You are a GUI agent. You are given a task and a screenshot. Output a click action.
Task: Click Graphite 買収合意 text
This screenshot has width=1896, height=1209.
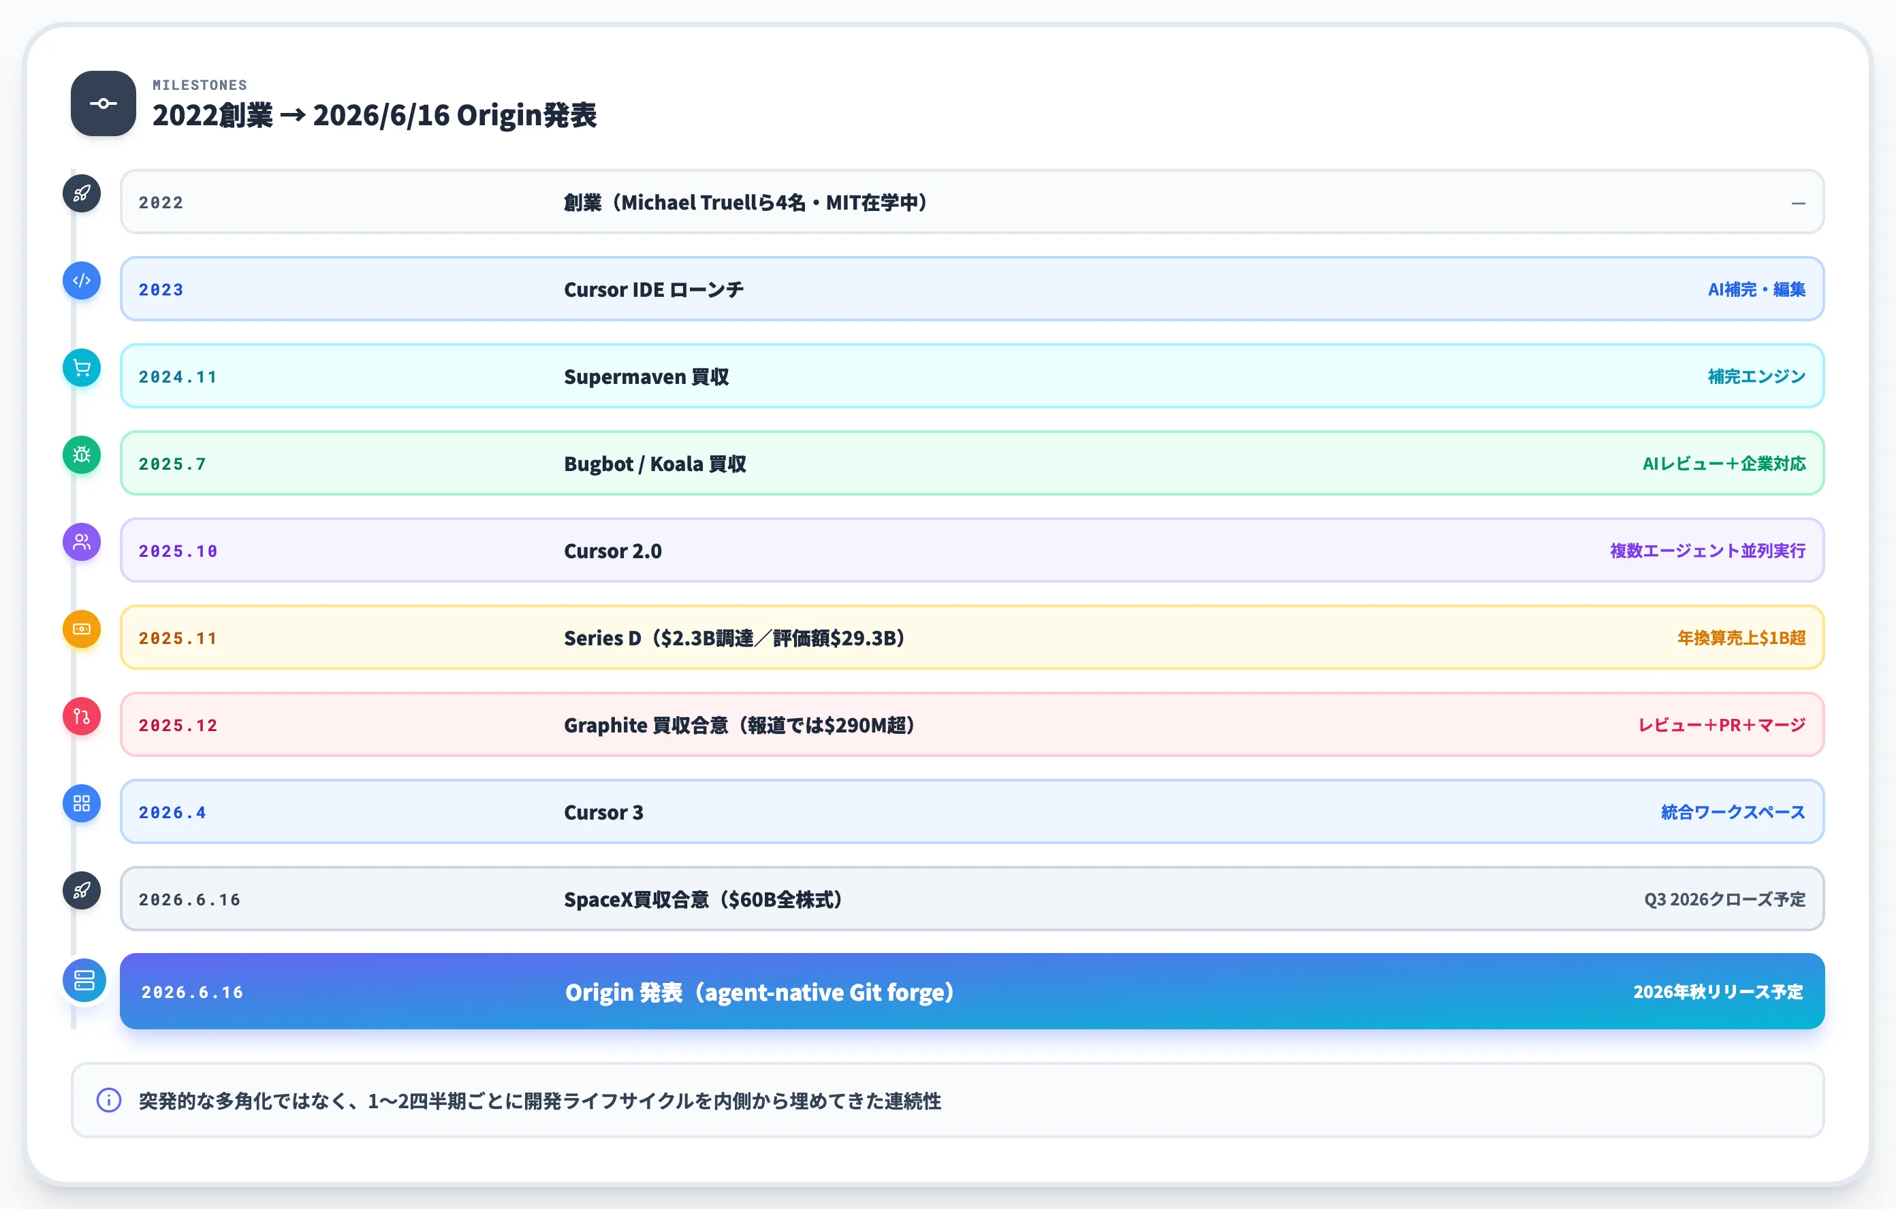[646, 726]
